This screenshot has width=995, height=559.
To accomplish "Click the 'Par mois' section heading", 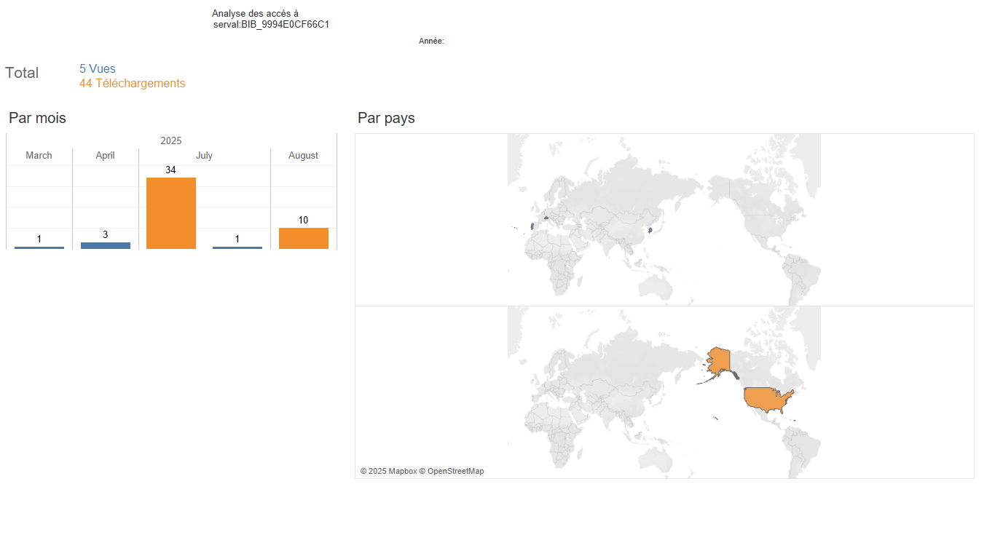I will pyautogui.click(x=37, y=118).
